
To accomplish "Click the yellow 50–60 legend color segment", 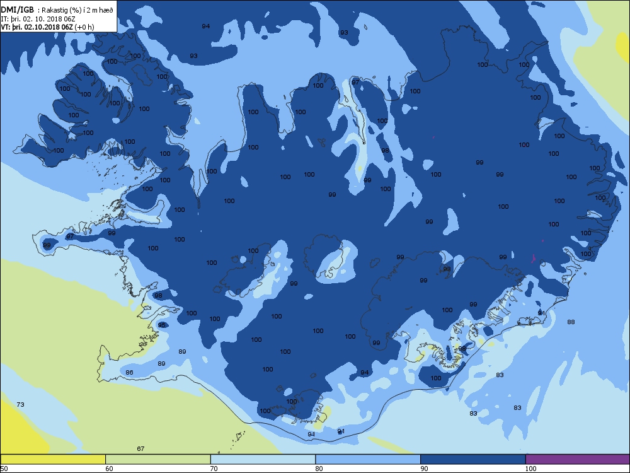I will point(53,459).
